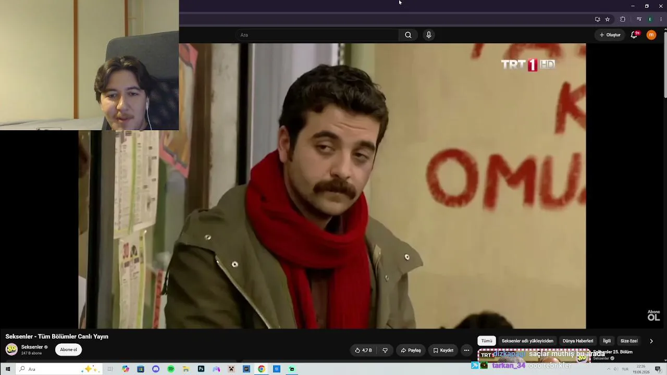Screen dimensions: 667x375
Task: Open the Windows Start menu
Action: tap(8, 369)
